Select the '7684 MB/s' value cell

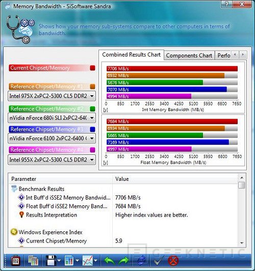(128, 206)
